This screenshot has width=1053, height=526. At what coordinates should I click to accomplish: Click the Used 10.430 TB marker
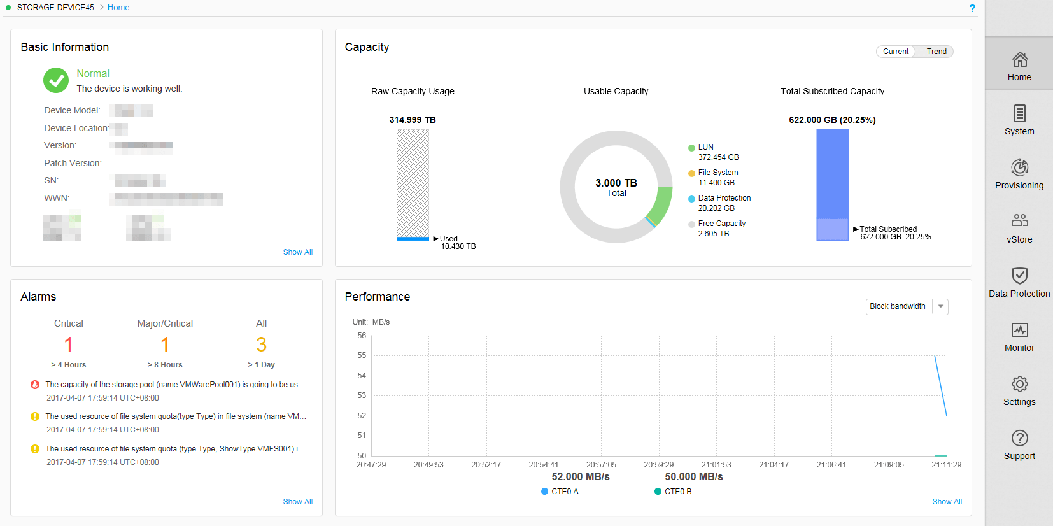pyautogui.click(x=455, y=243)
